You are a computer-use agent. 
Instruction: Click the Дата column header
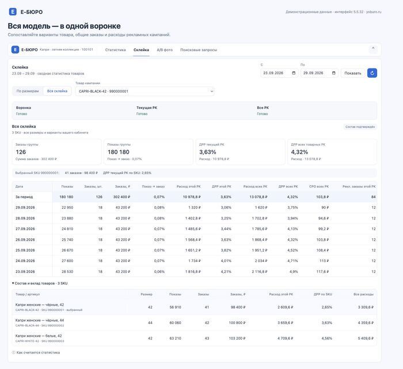pos(19,187)
